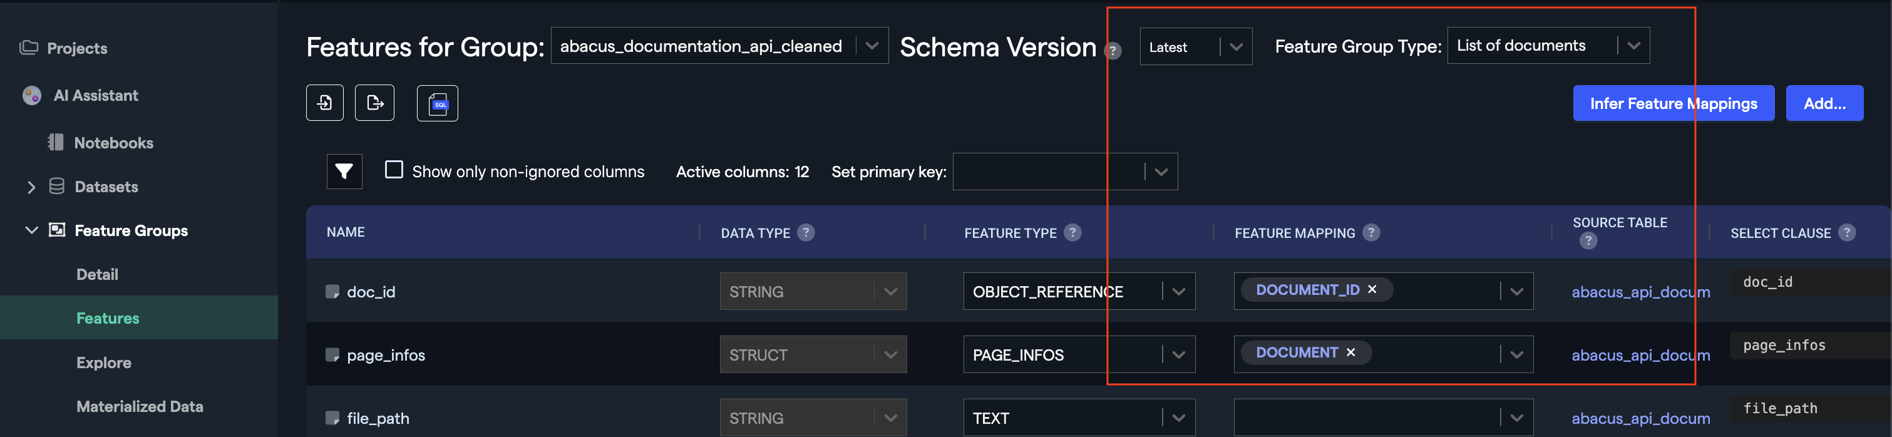The height and width of the screenshot is (437, 1892).
Task: Click the Feature Mapping column help icon
Action: (x=1371, y=233)
